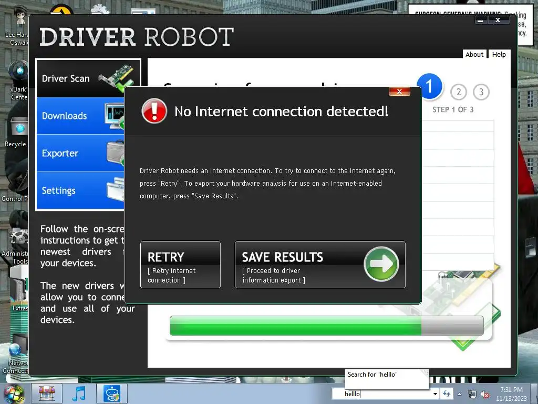Click the Windows Start orb
This screenshot has width=538, height=404.
pos(14,394)
